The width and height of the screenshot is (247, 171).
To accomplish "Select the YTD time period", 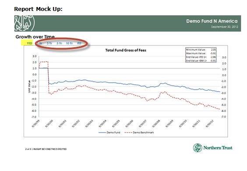I will coord(29,43).
